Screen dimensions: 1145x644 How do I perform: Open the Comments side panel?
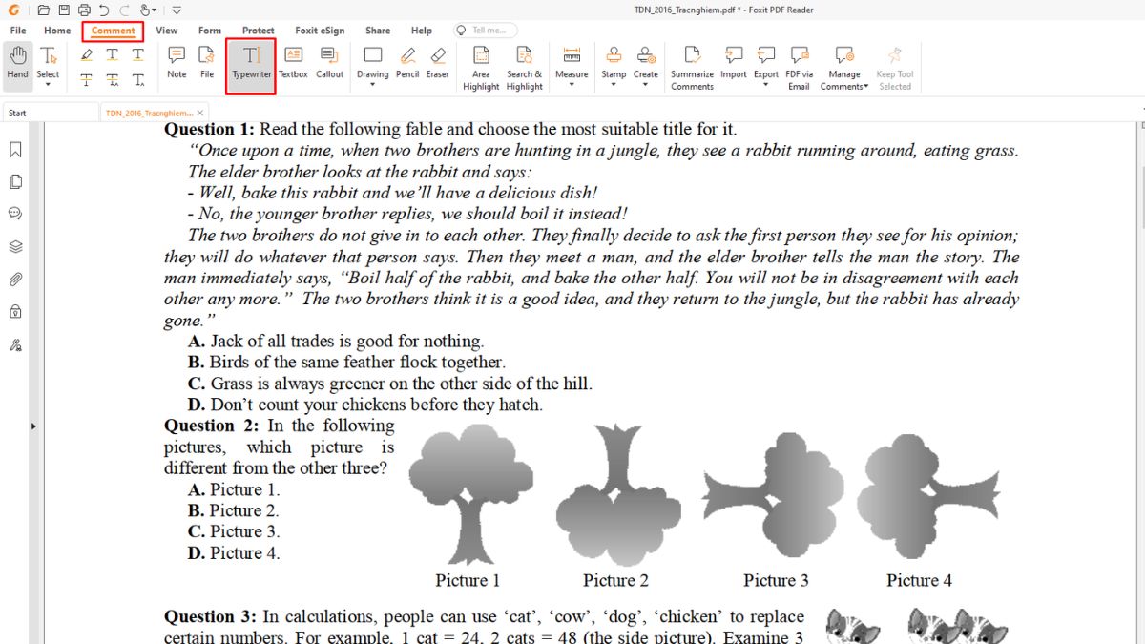tap(15, 214)
